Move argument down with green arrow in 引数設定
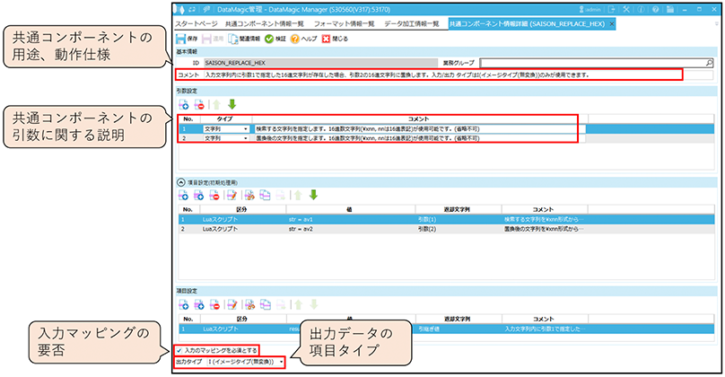 click(x=232, y=105)
